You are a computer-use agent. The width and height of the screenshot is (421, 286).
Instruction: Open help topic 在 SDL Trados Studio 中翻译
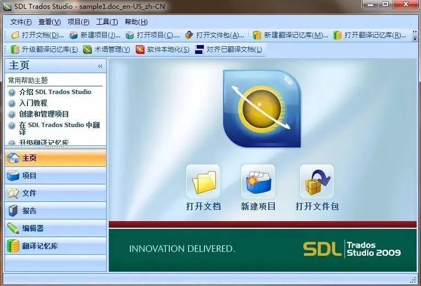tap(59, 128)
